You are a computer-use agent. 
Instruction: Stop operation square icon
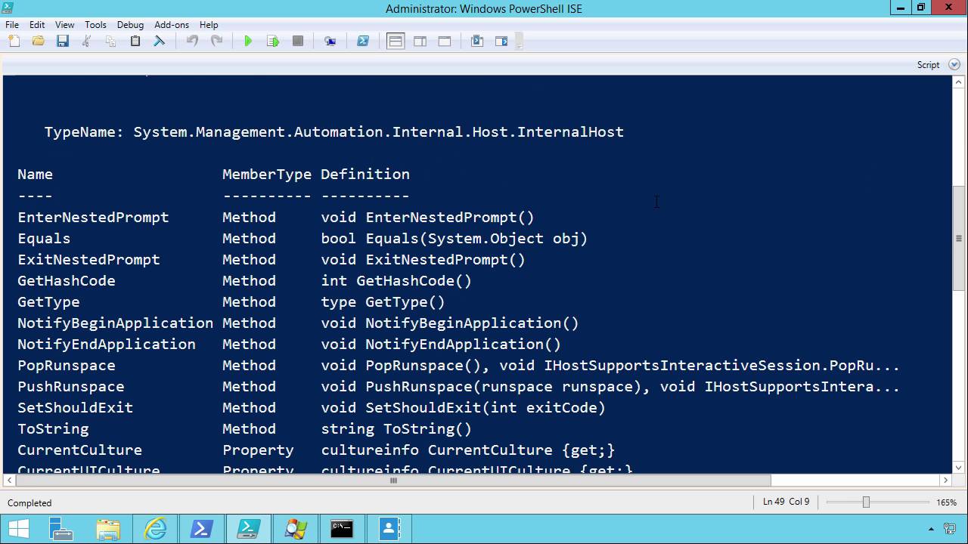tap(298, 42)
